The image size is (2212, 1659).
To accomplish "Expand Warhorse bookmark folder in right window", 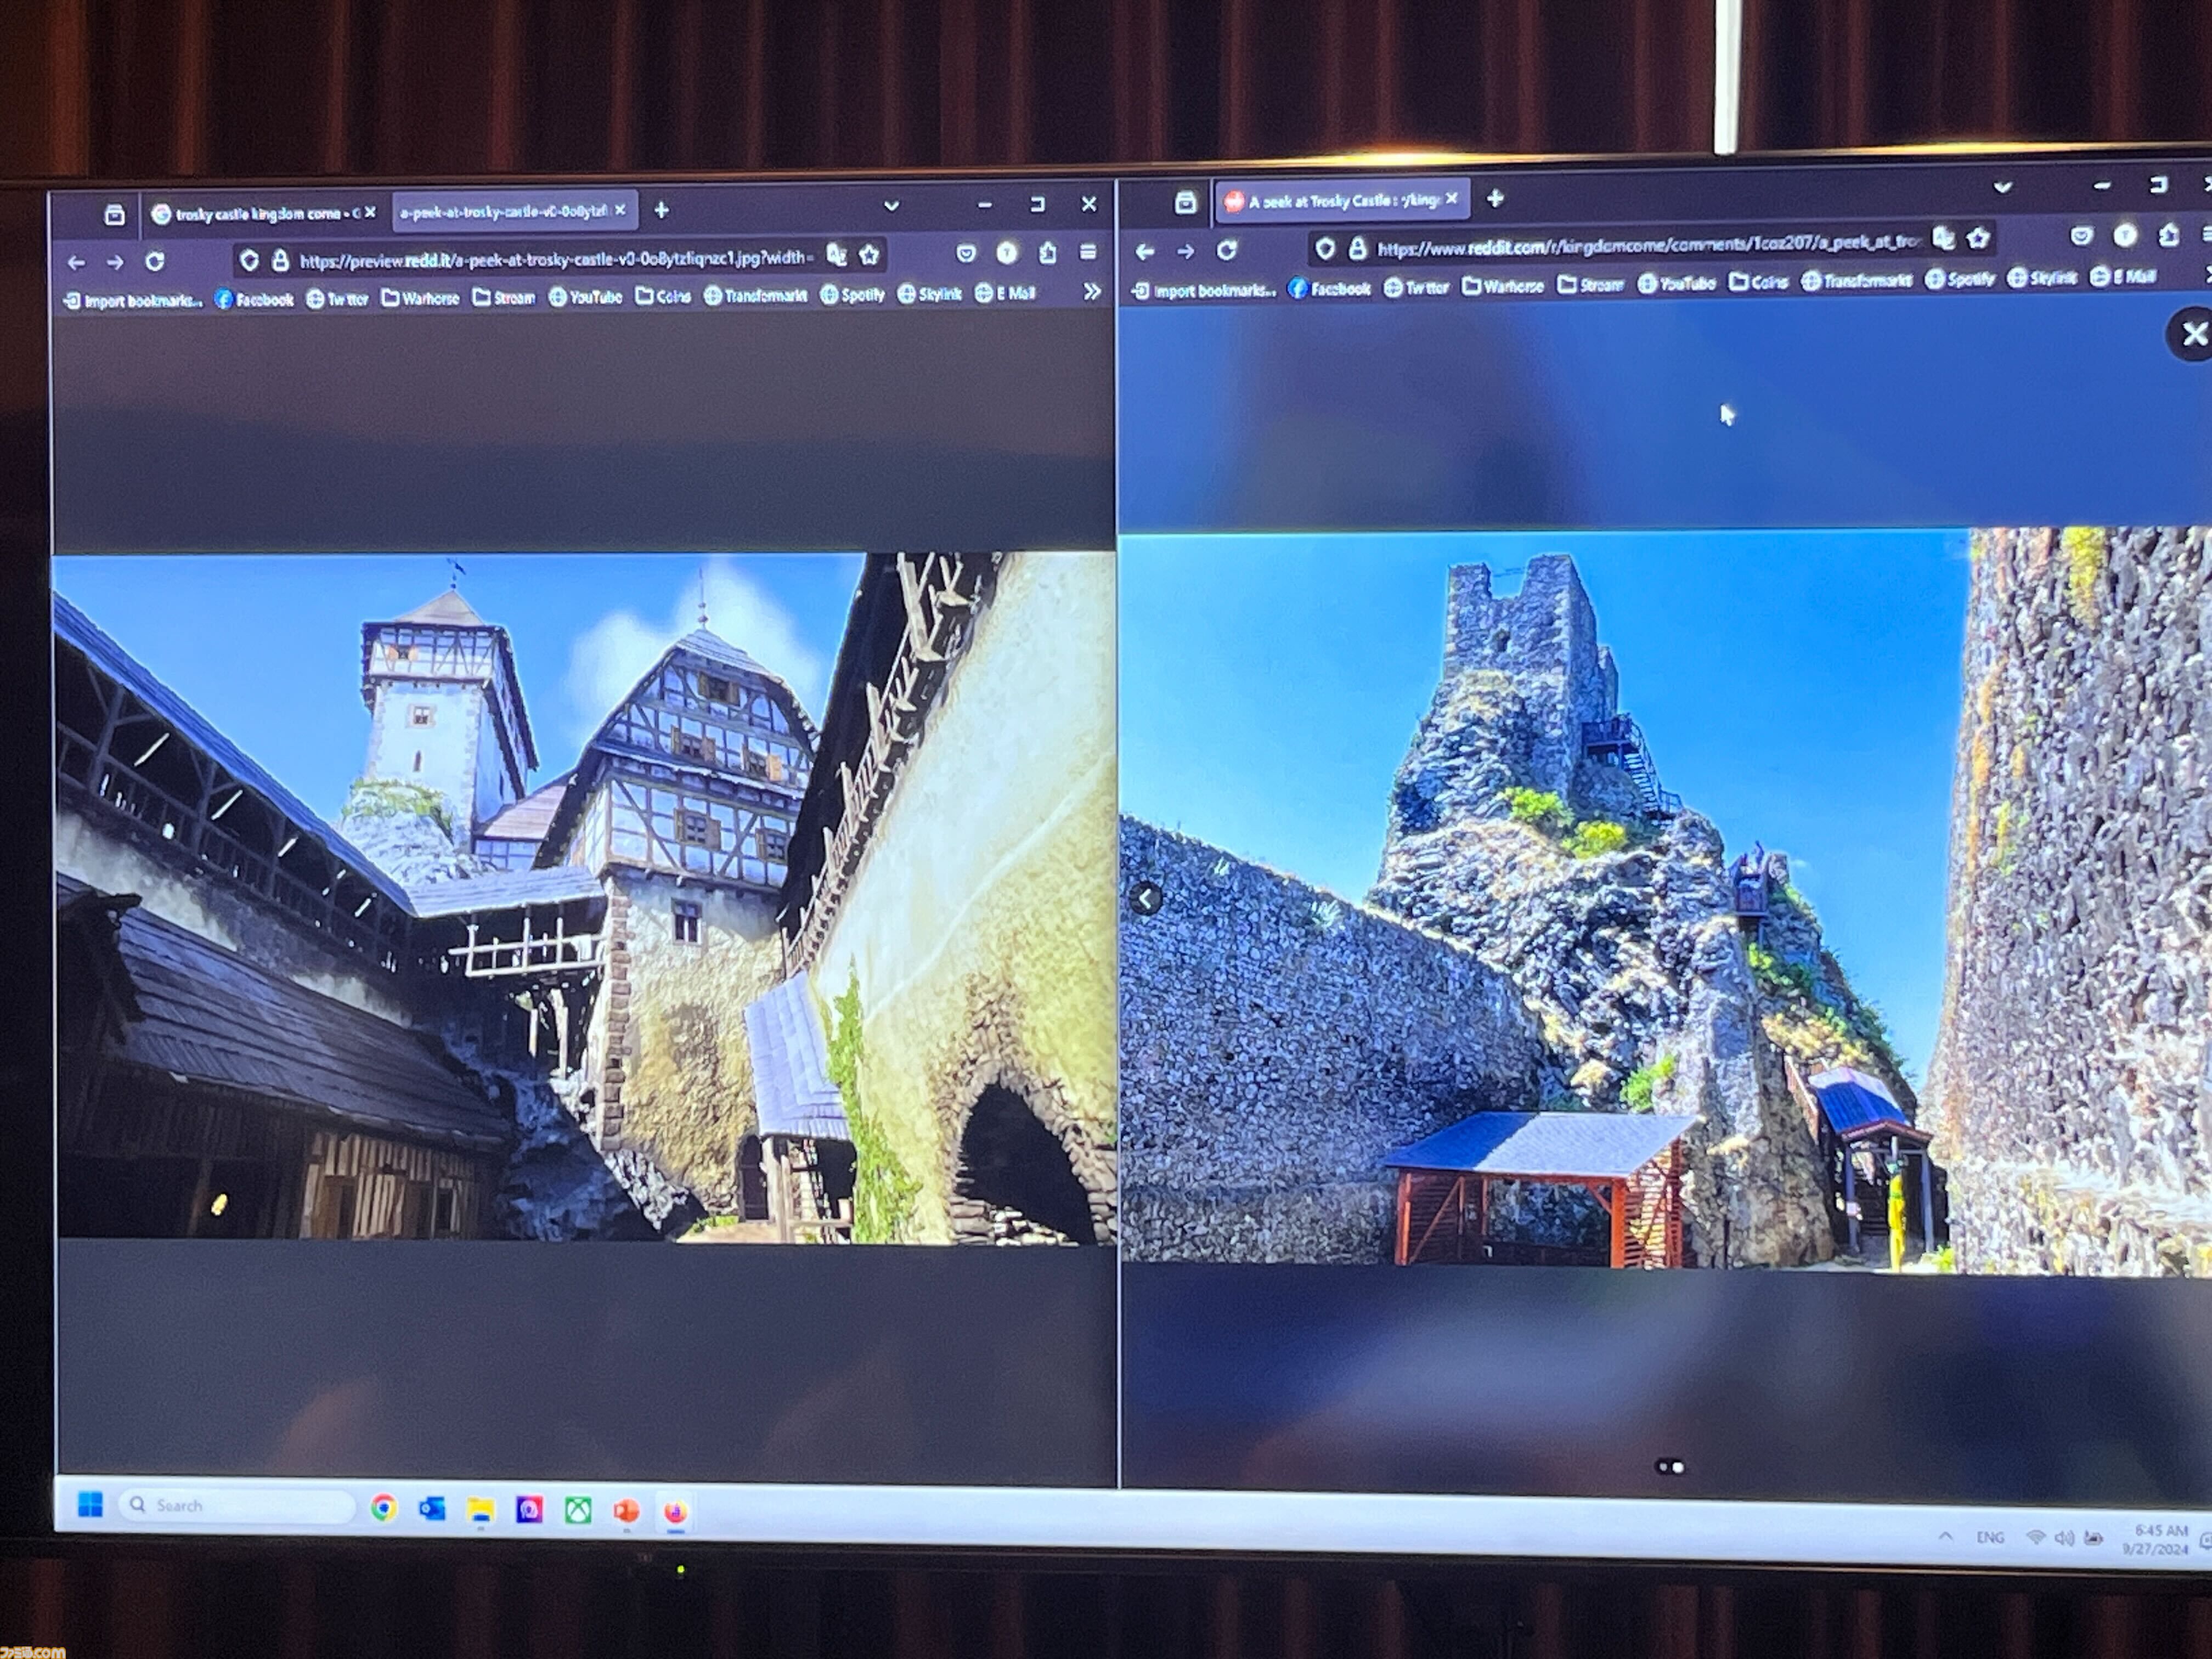I will [1503, 286].
